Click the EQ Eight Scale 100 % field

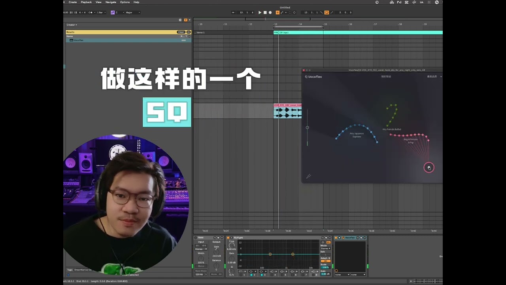(x=325, y=267)
